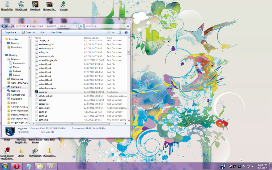Expand the Open button dropdown arrow
The image size is (272, 170).
tap(34, 32)
